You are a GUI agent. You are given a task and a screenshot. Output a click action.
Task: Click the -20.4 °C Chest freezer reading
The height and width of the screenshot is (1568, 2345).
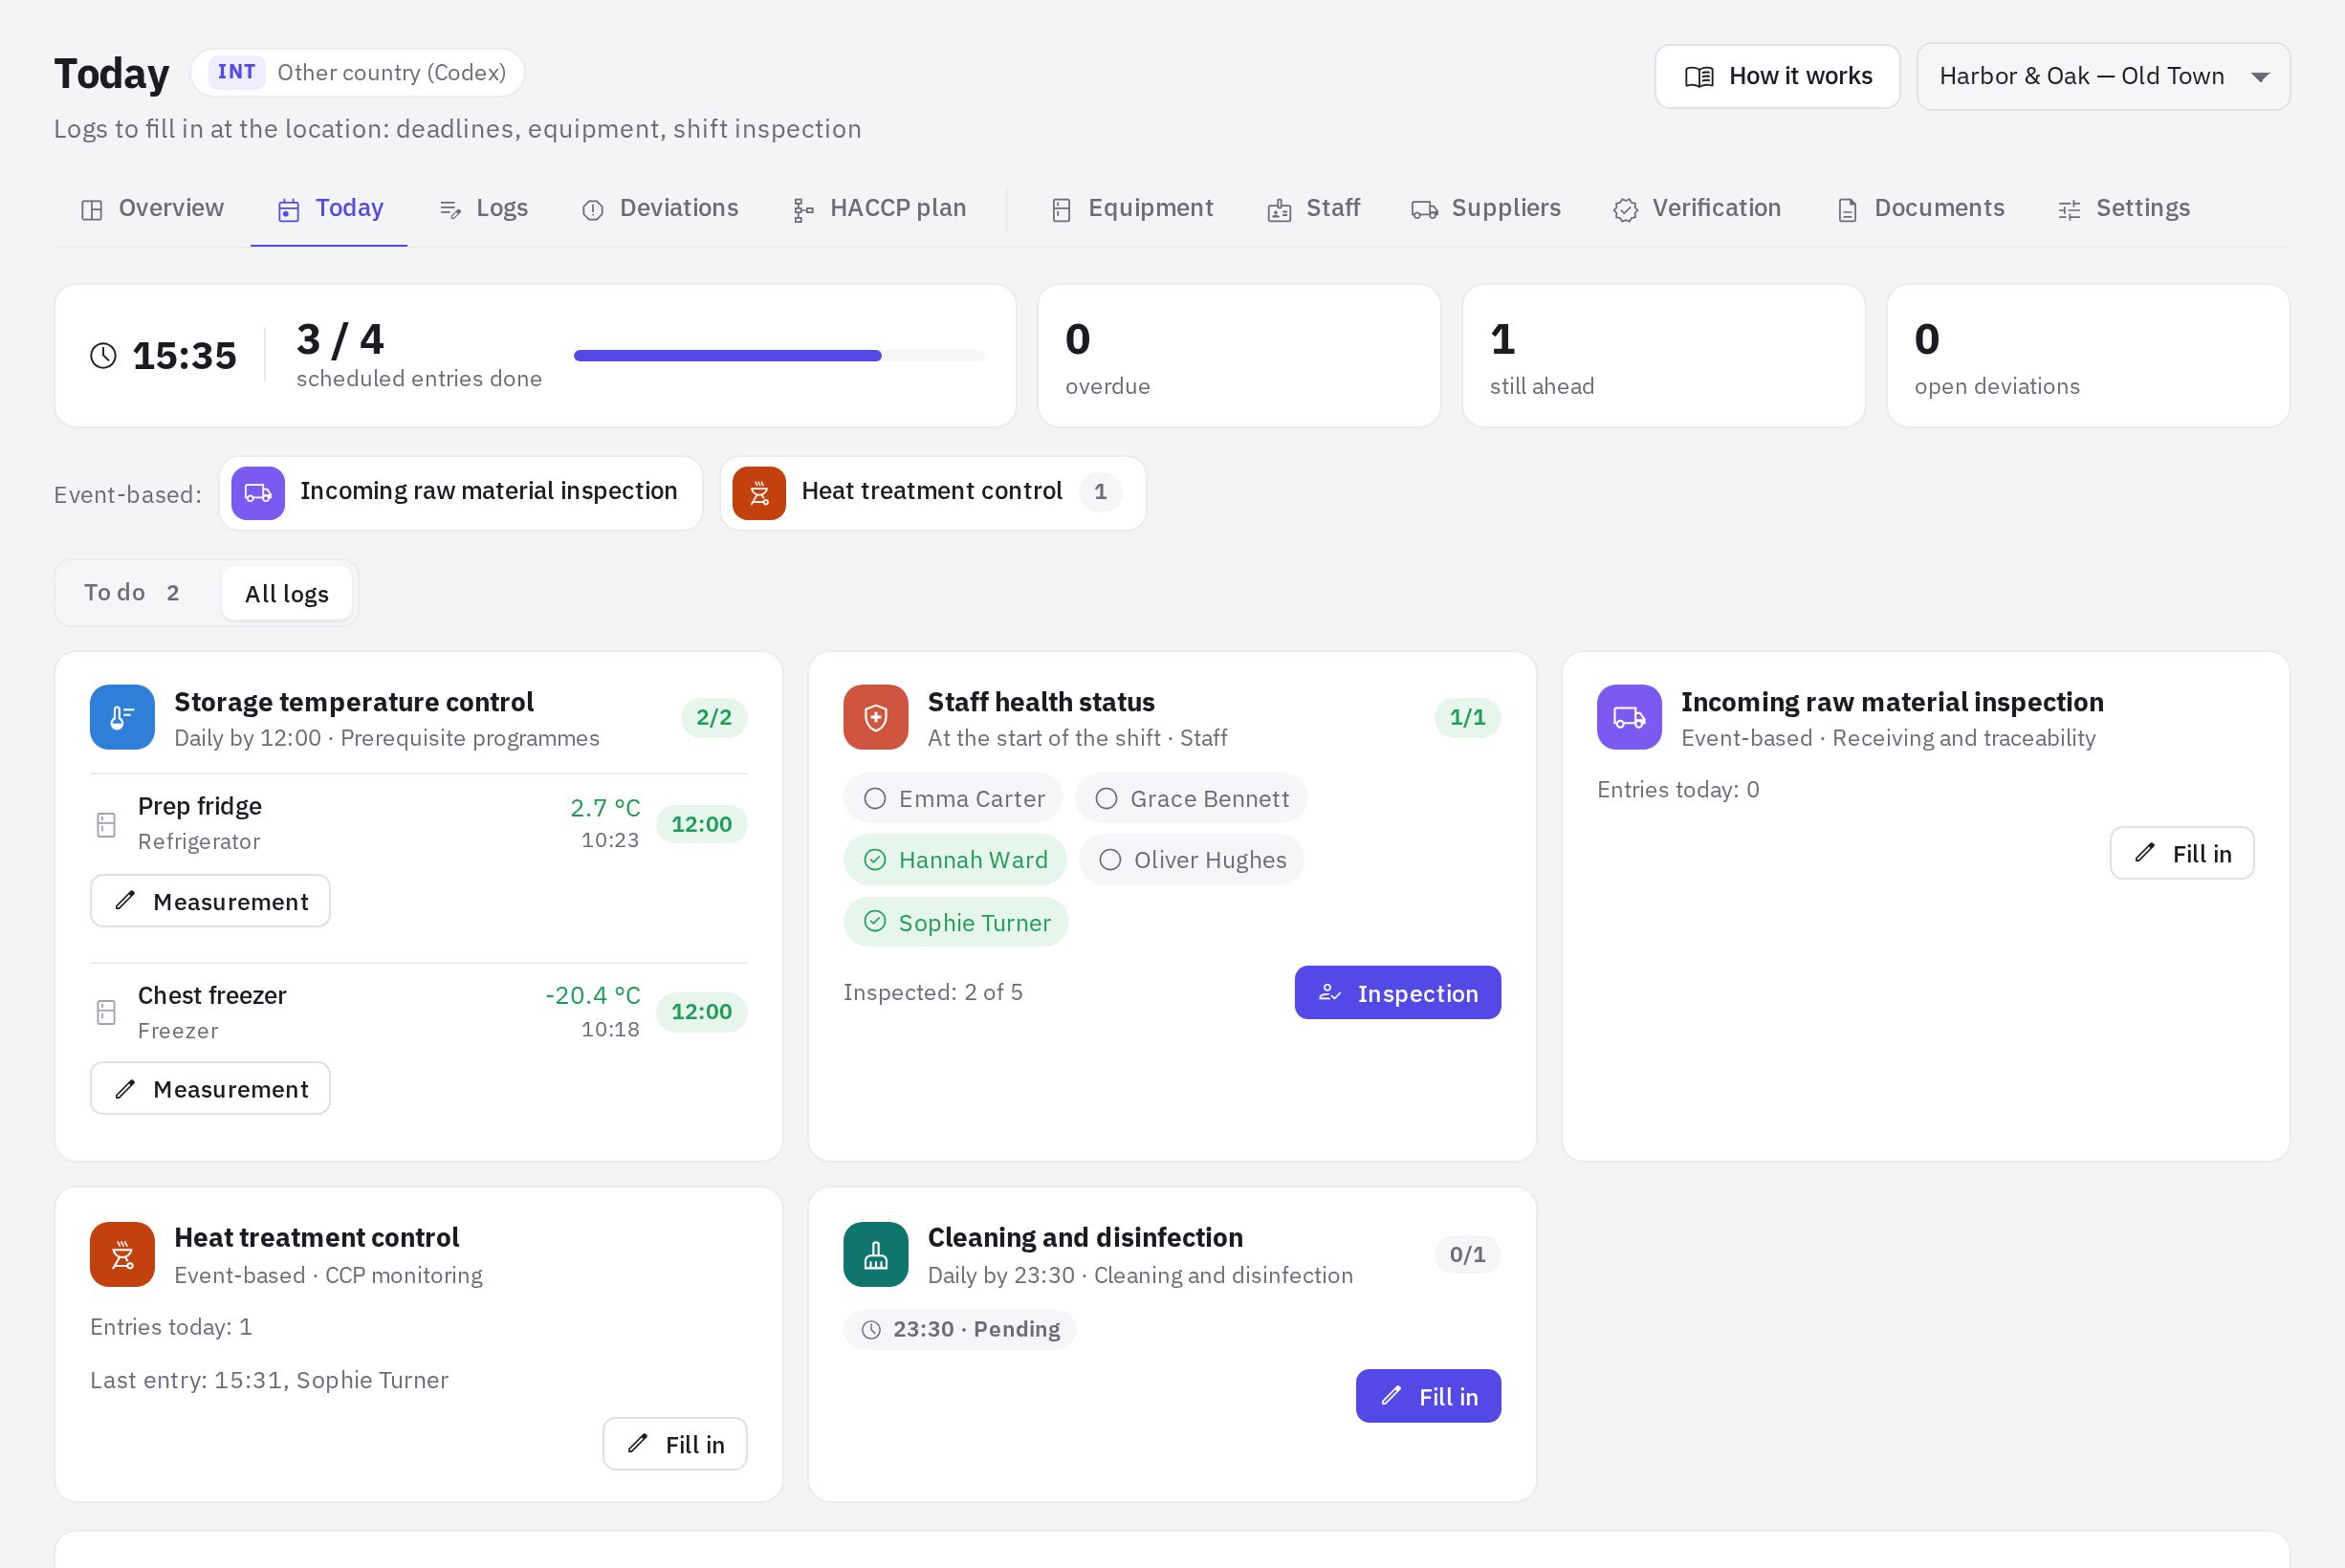point(593,996)
